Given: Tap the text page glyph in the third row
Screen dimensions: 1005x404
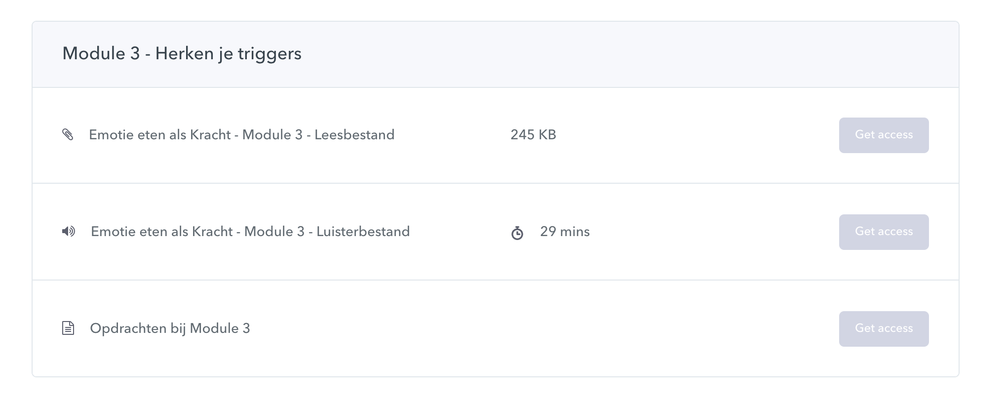Looking at the screenshot, I should 68,328.
